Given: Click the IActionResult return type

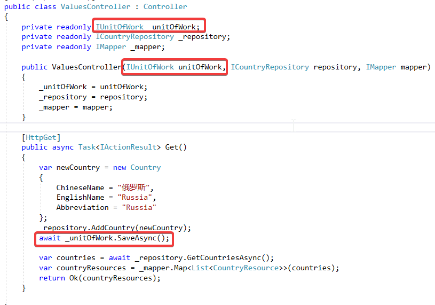Looking at the screenshot, I should (128, 147).
